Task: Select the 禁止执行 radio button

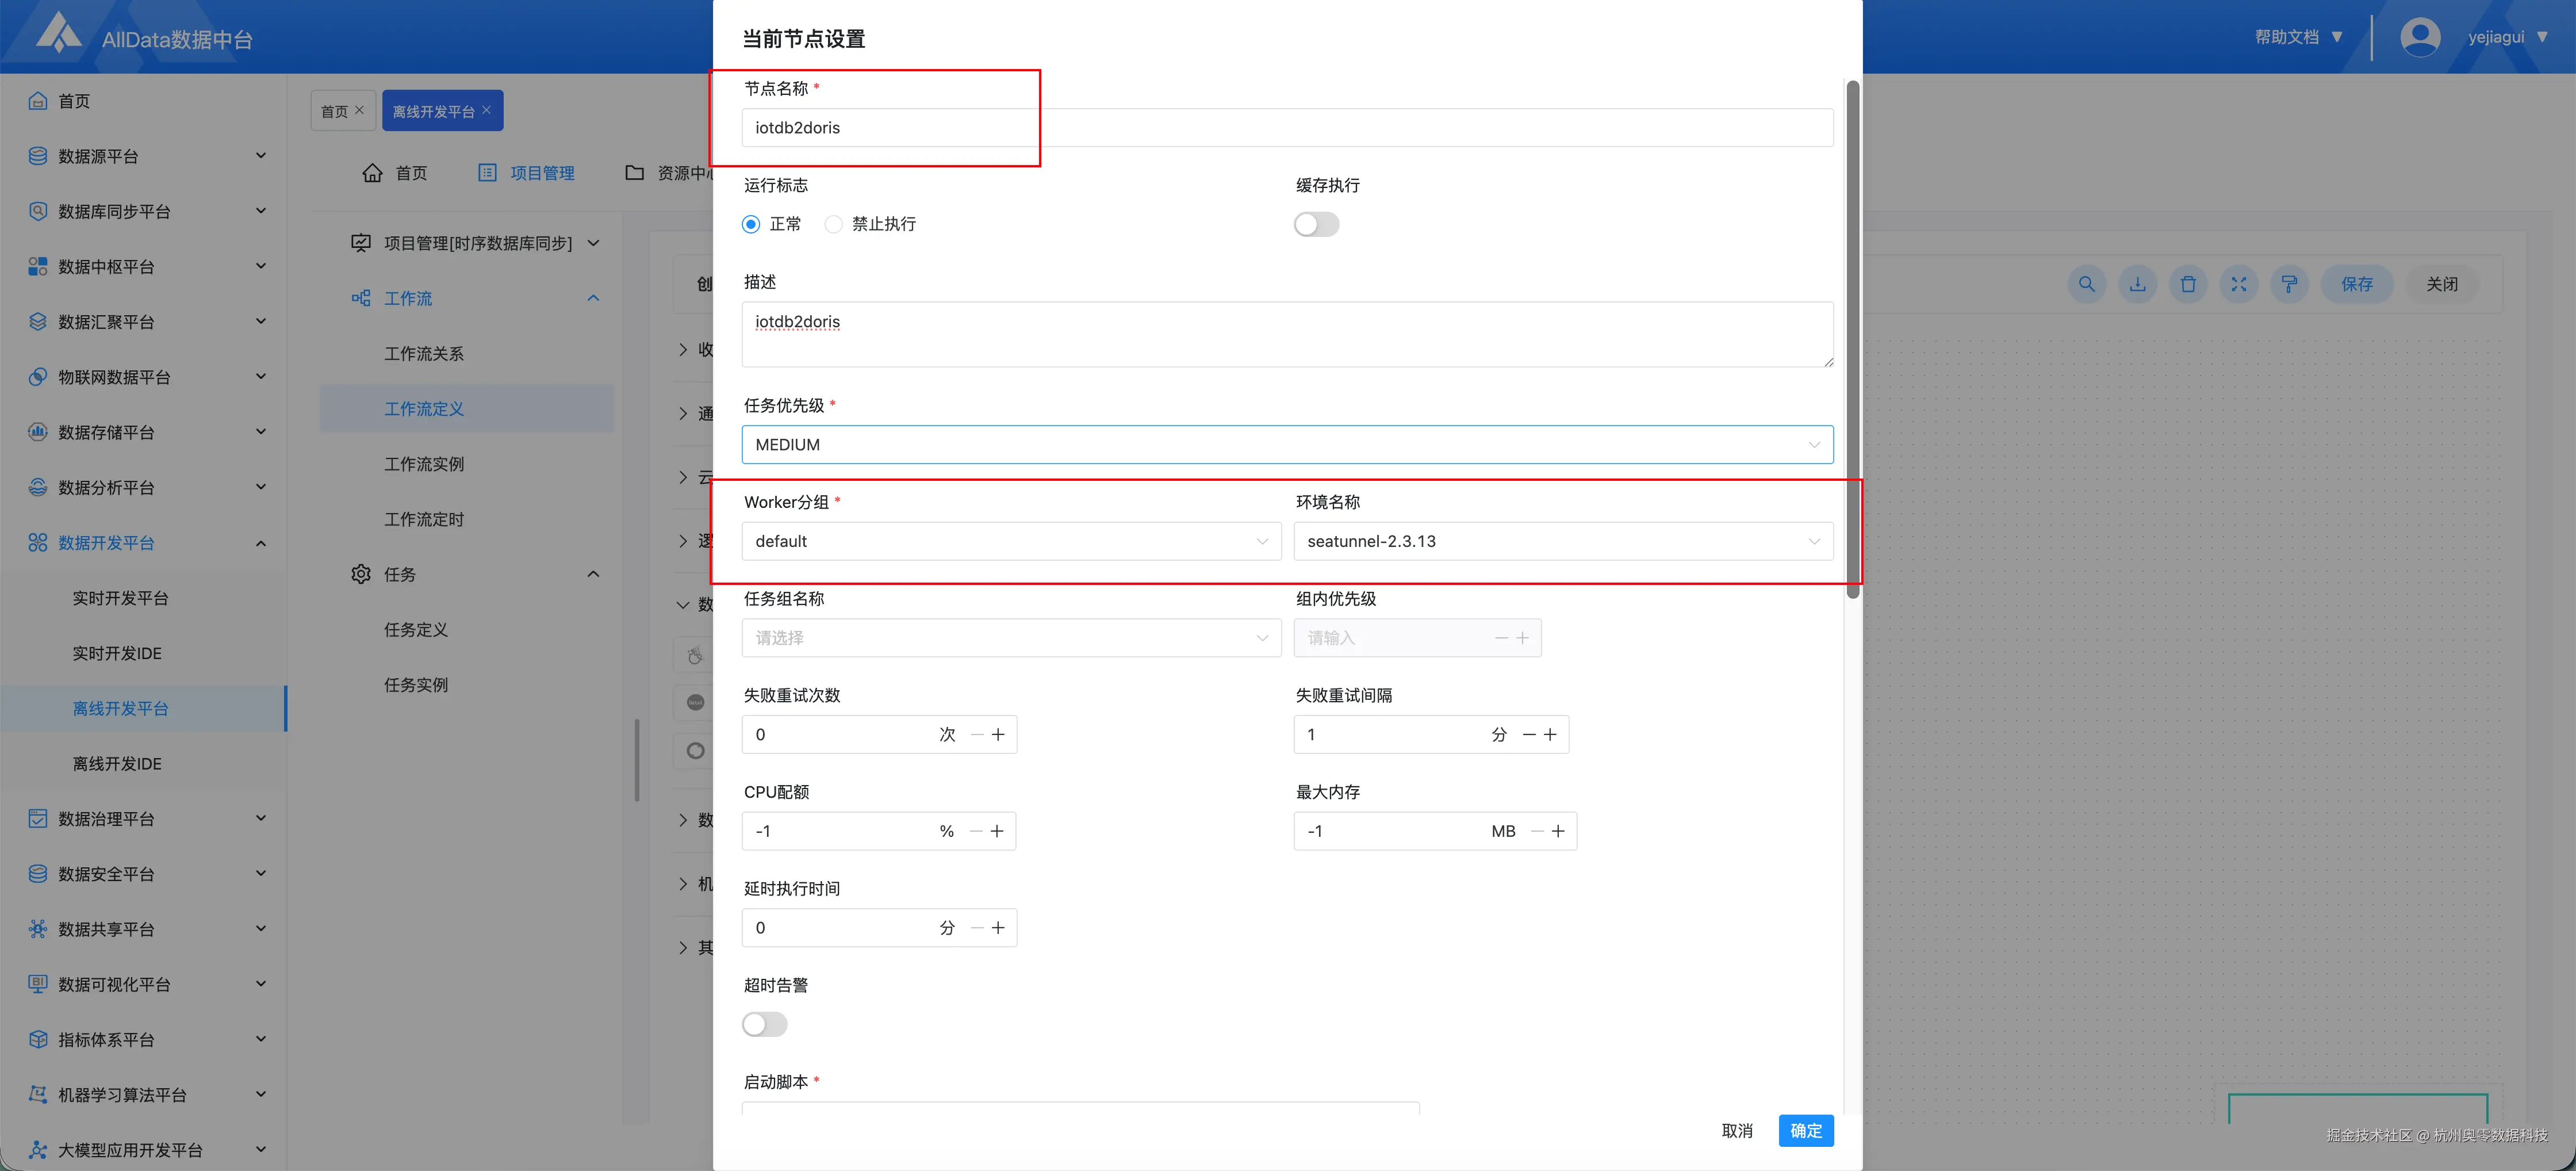Action: coord(833,224)
